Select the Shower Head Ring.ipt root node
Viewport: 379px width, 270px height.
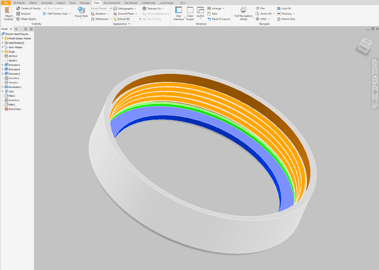(x=15, y=34)
